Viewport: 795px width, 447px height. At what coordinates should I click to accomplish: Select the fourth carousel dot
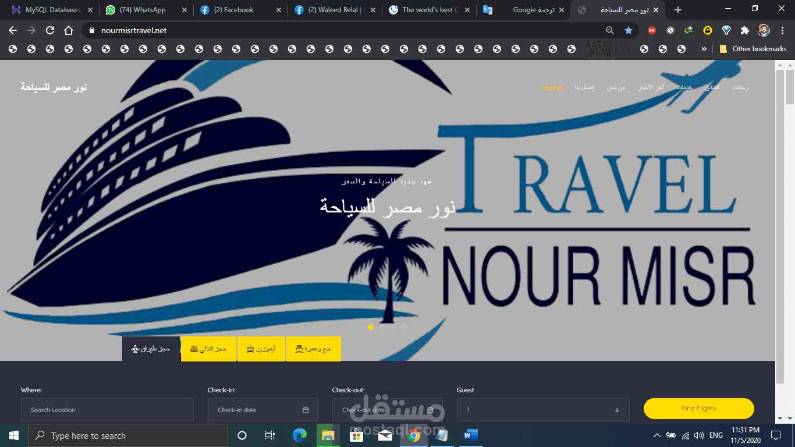coord(404,327)
